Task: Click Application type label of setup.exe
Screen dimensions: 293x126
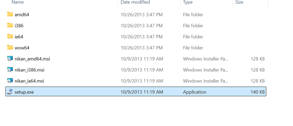Action: click(195, 92)
